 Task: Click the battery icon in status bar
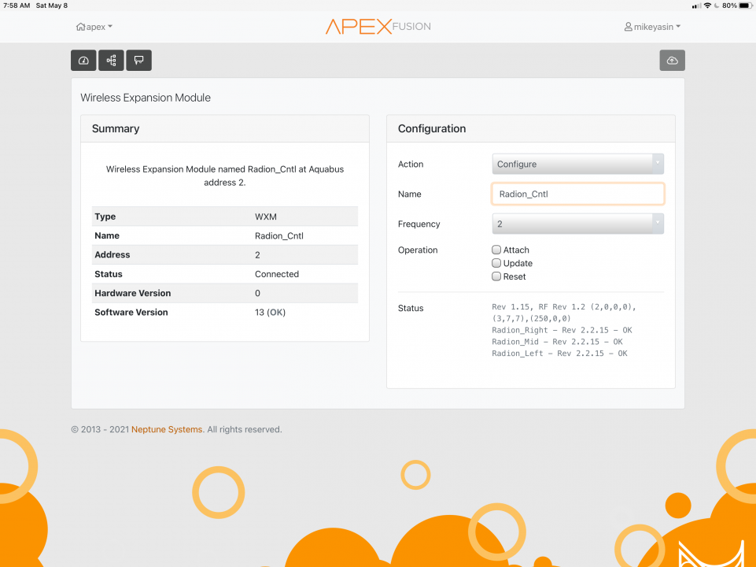(747, 6)
